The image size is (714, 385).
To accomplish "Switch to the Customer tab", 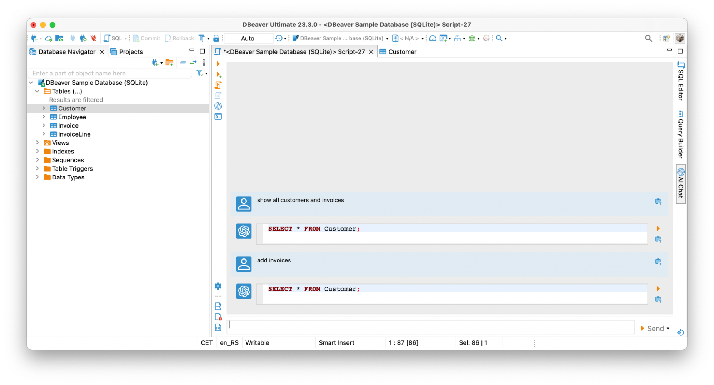I will click(x=403, y=51).
